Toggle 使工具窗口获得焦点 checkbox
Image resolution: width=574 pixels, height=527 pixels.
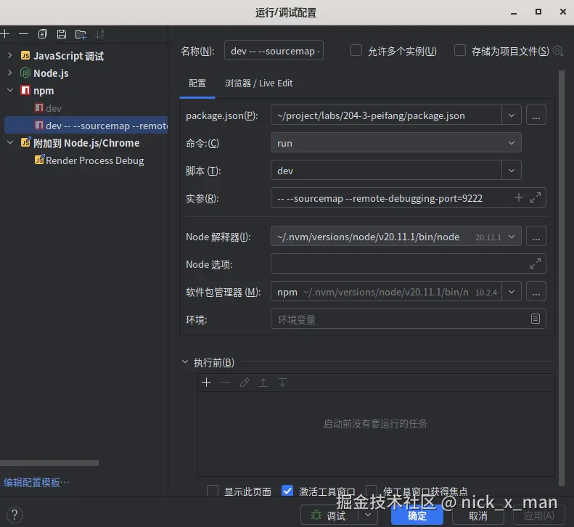click(372, 491)
